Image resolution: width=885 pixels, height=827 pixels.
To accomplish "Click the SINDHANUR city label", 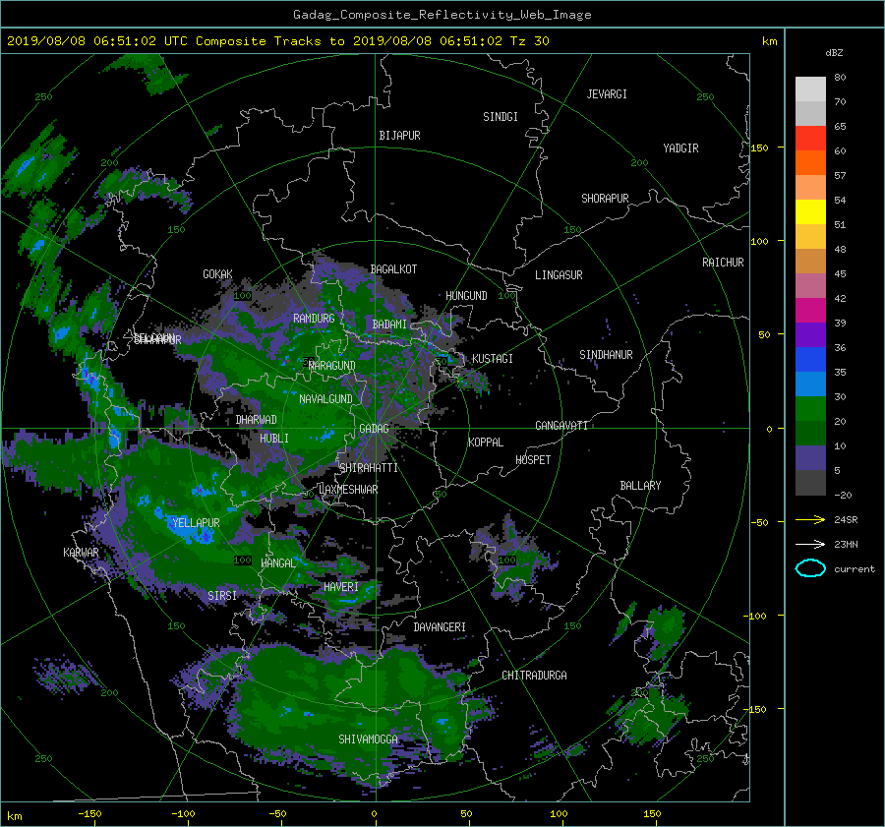I will pos(606,355).
